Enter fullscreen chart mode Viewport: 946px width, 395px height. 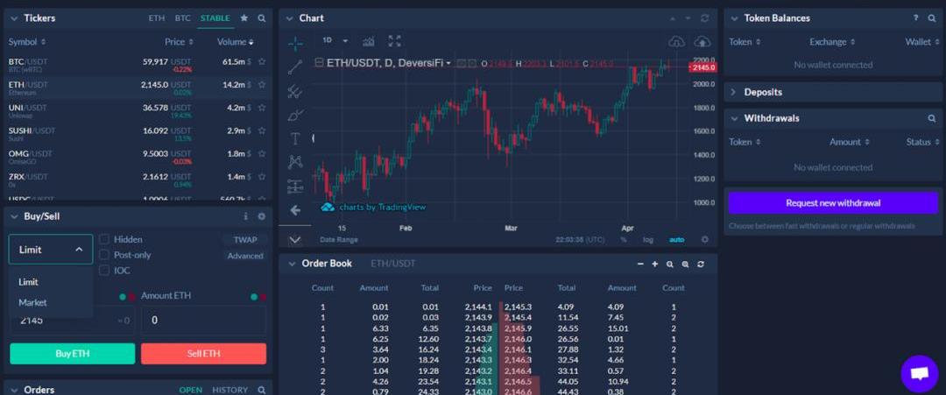click(395, 41)
